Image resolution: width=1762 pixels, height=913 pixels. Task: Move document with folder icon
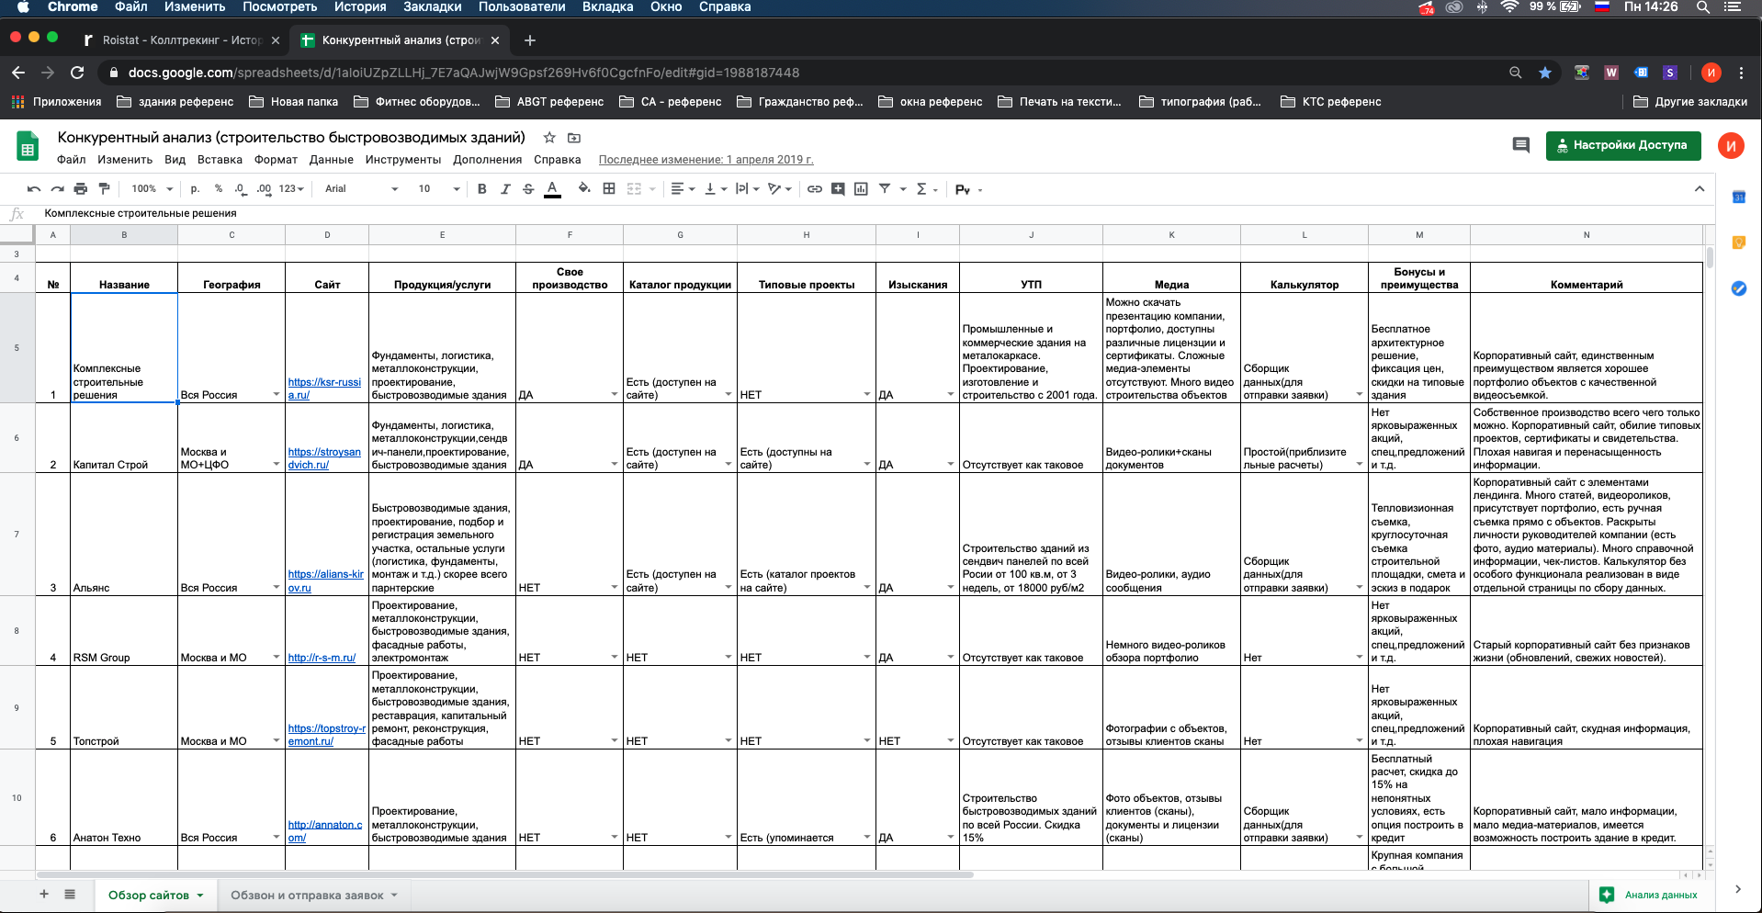coord(574,138)
